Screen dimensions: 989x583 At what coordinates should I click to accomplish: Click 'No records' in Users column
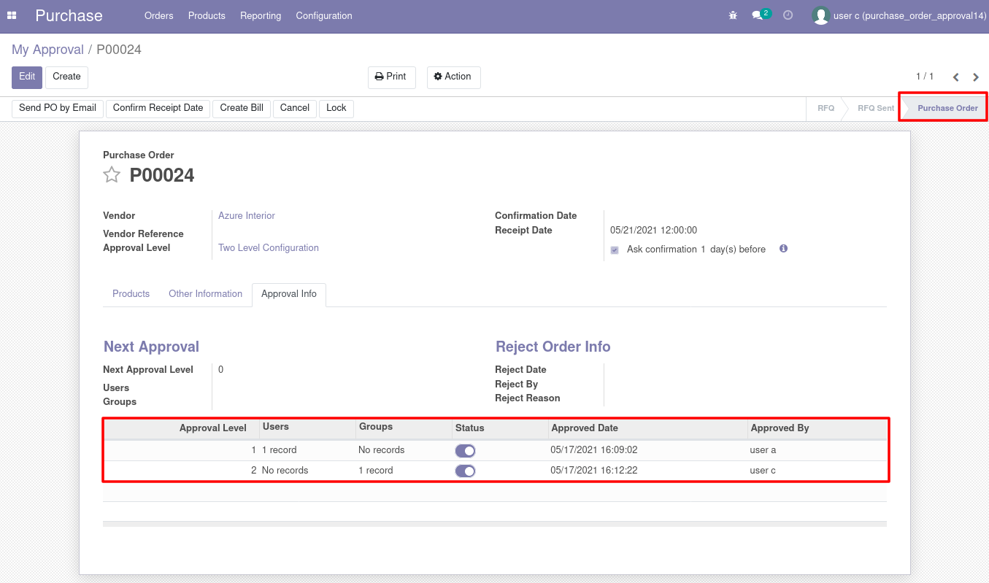(285, 471)
